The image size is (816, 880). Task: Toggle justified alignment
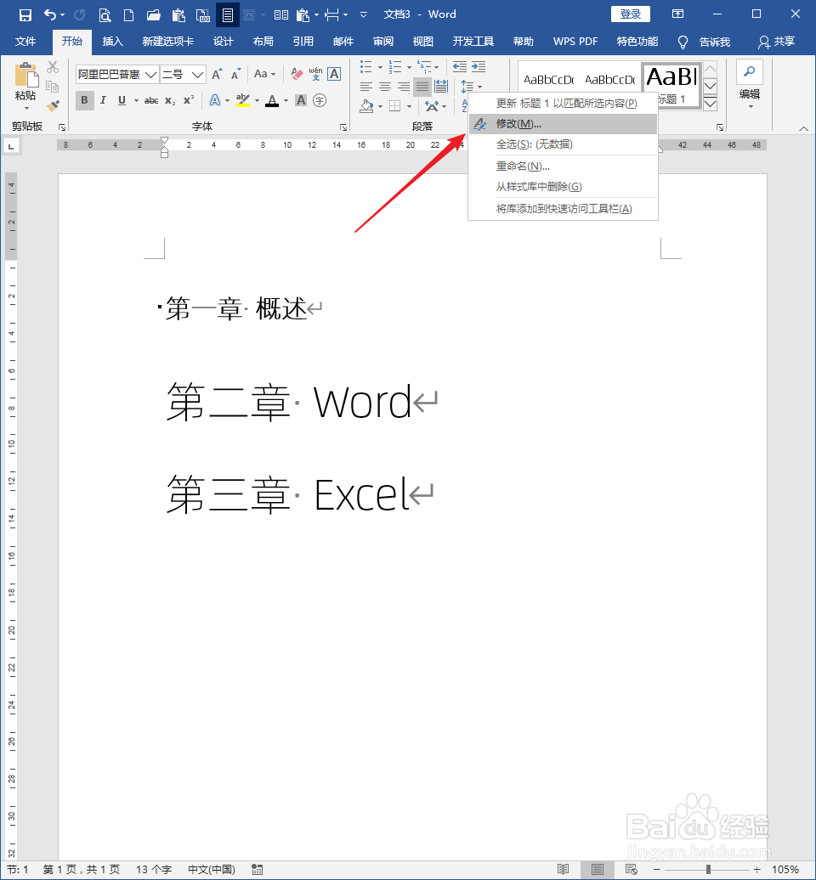click(x=422, y=87)
